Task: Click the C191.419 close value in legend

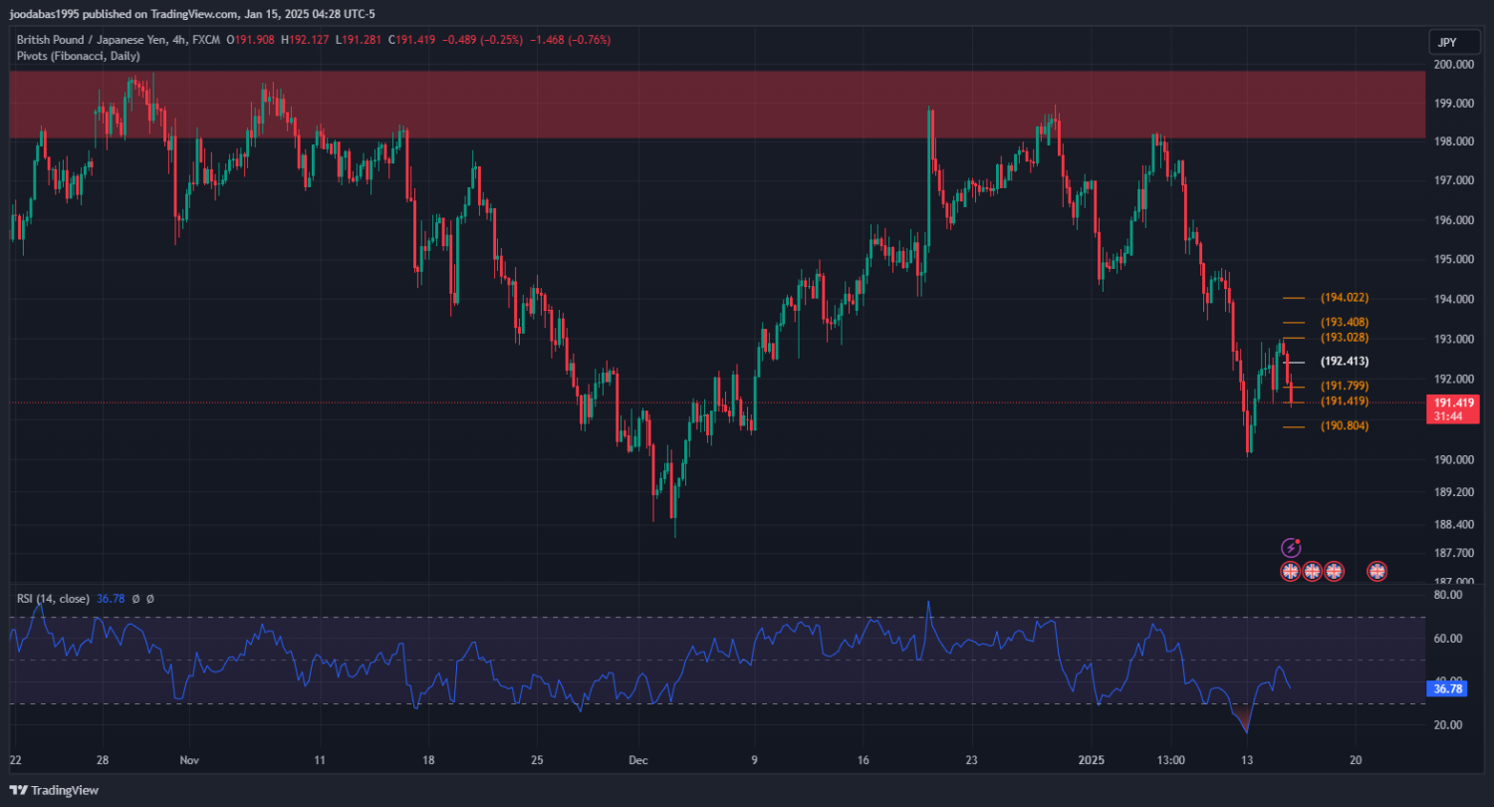Action: (x=413, y=40)
